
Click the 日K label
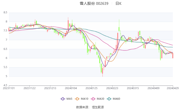(x=118, y=3)
